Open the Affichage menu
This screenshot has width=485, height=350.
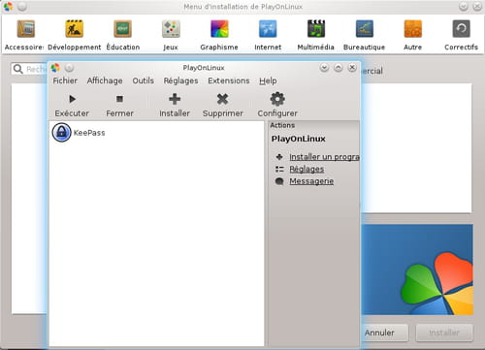click(x=105, y=80)
